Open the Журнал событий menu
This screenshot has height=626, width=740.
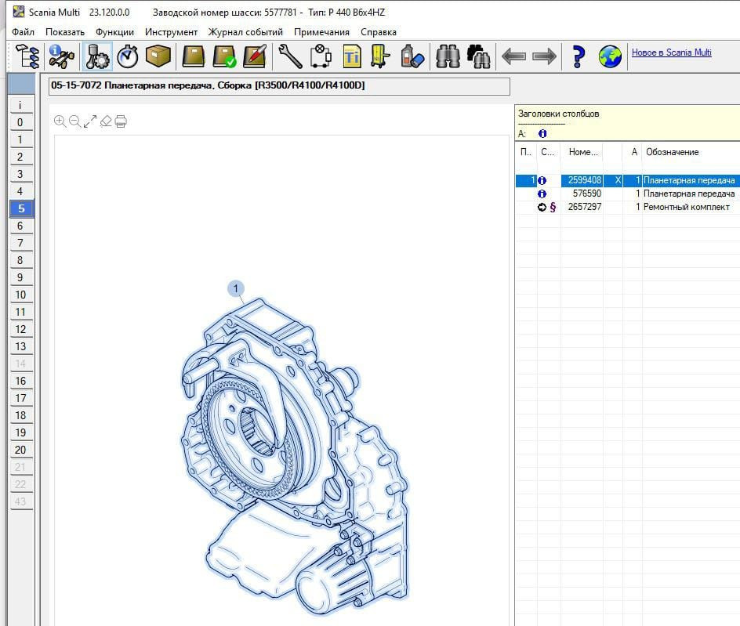245,32
